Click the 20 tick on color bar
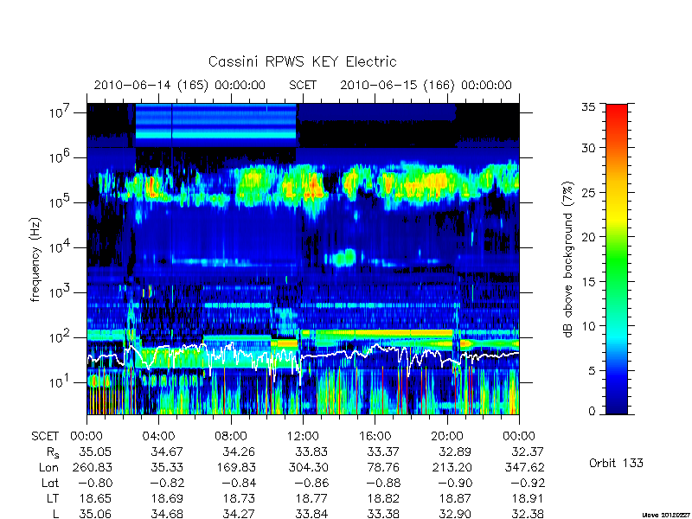The height and width of the screenshot is (519, 692). pyautogui.click(x=589, y=236)
